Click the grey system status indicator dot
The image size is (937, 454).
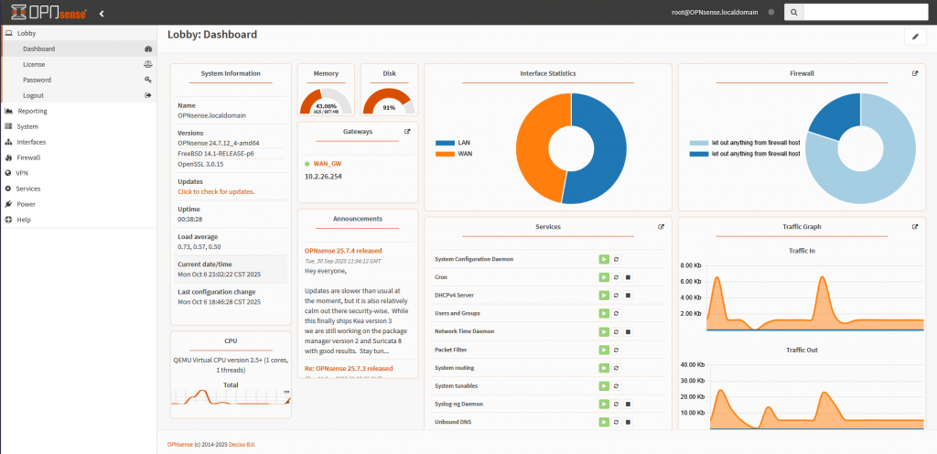coord(770,12)
